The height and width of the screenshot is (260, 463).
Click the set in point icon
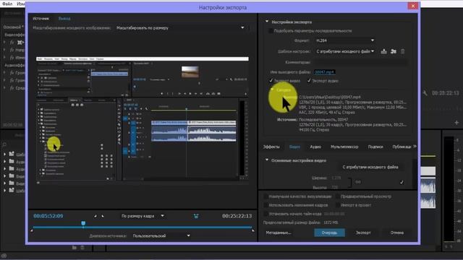[95, 216]
